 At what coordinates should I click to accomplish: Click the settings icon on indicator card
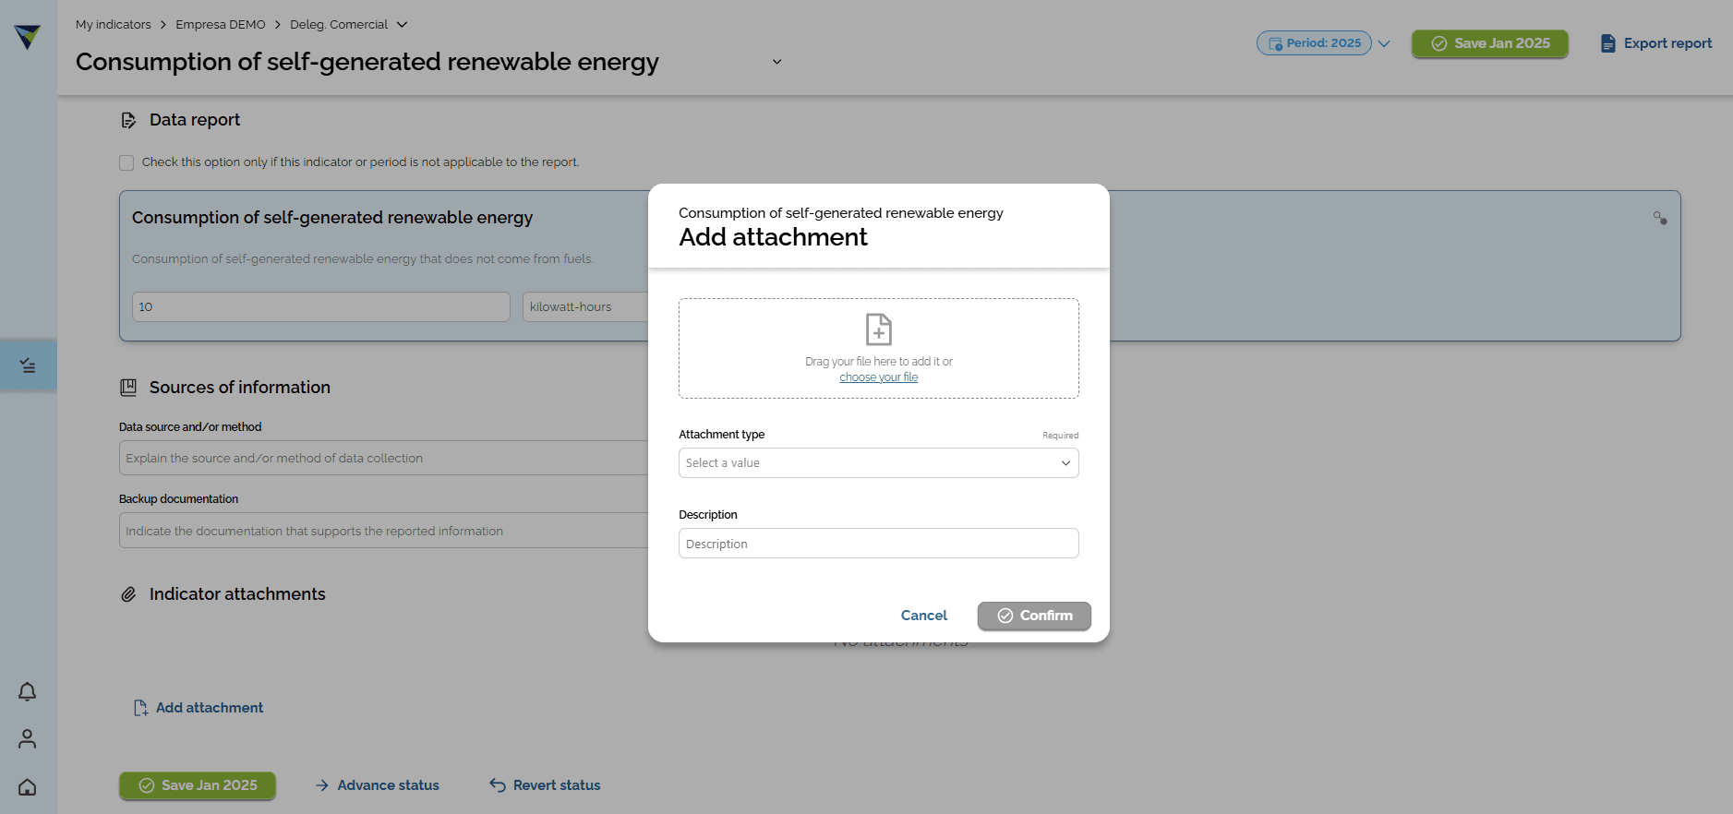tap(1660, 219)
